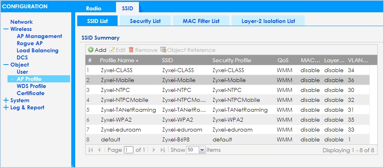Open the Layer-2 Isolation List sub-tab
The height and width of the screenshot is (168, 384).
point(268,21)
